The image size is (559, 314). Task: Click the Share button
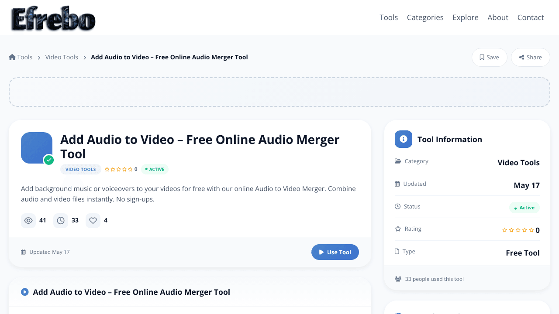(x=530, y=57)
